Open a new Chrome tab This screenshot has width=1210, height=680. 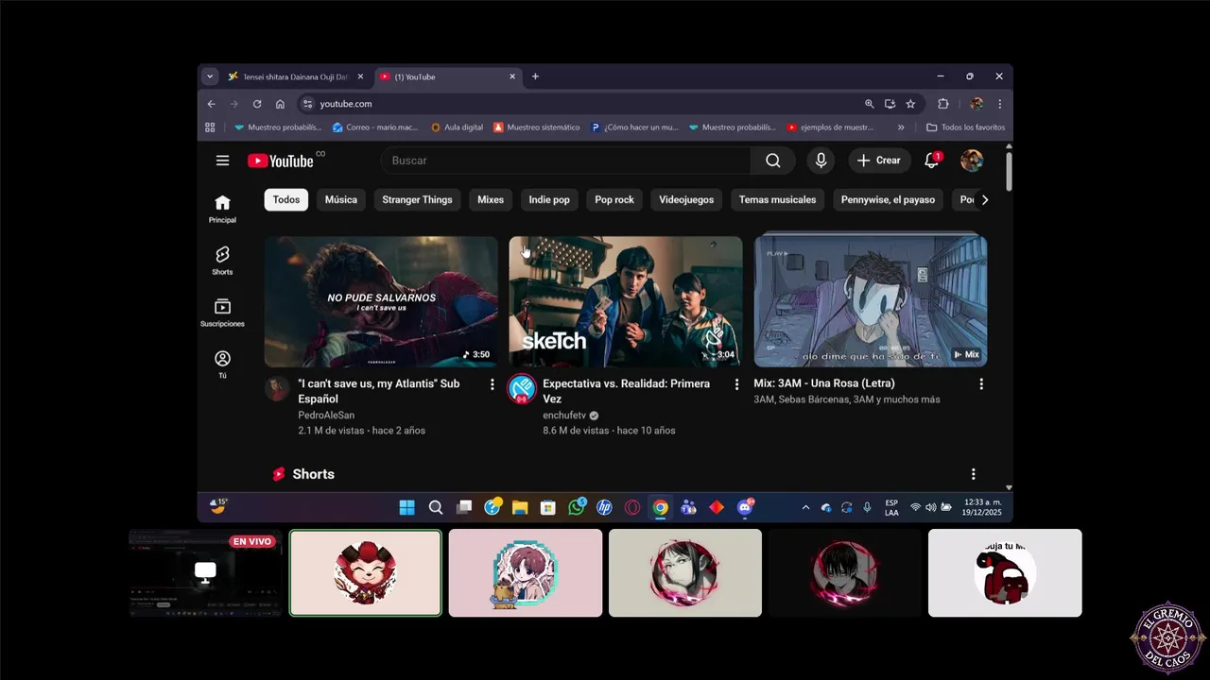(x=535, y=76)
